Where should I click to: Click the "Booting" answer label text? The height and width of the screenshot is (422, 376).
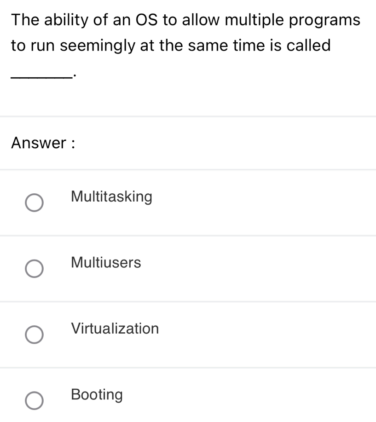[98, 395]
